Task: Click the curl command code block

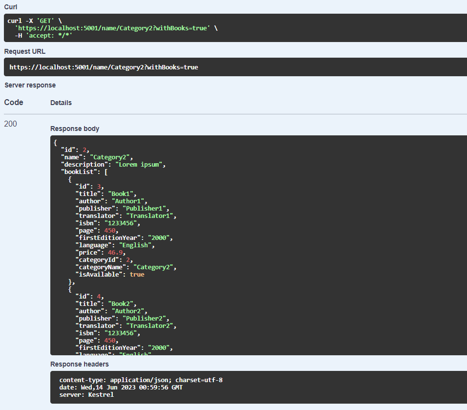Action: (235, 28)
